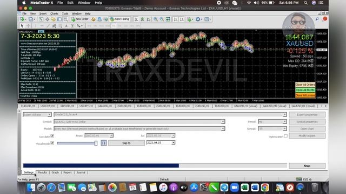This screenshot has height=194, width=346.
Task: Click the visual mode speed slider handle
Action: (96, 143)
